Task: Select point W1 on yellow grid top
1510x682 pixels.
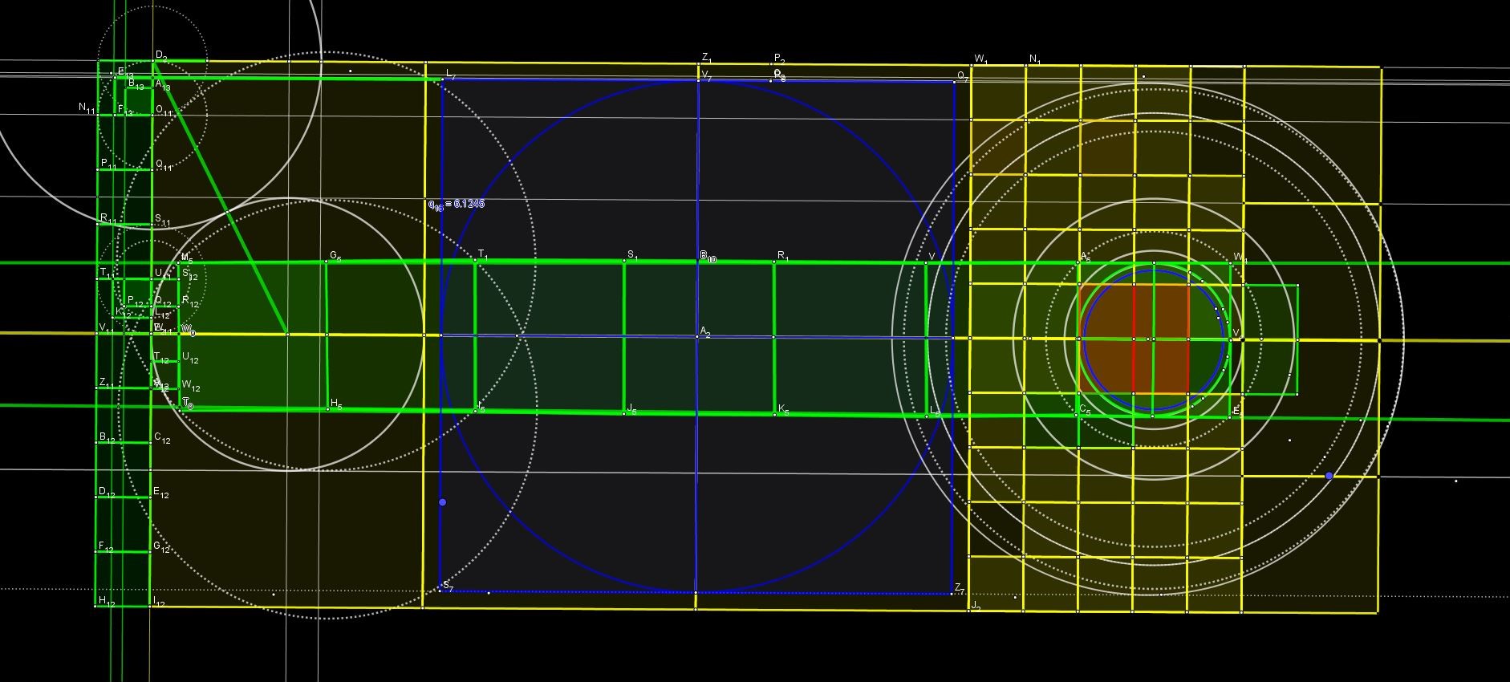Action: click(971, 66)
